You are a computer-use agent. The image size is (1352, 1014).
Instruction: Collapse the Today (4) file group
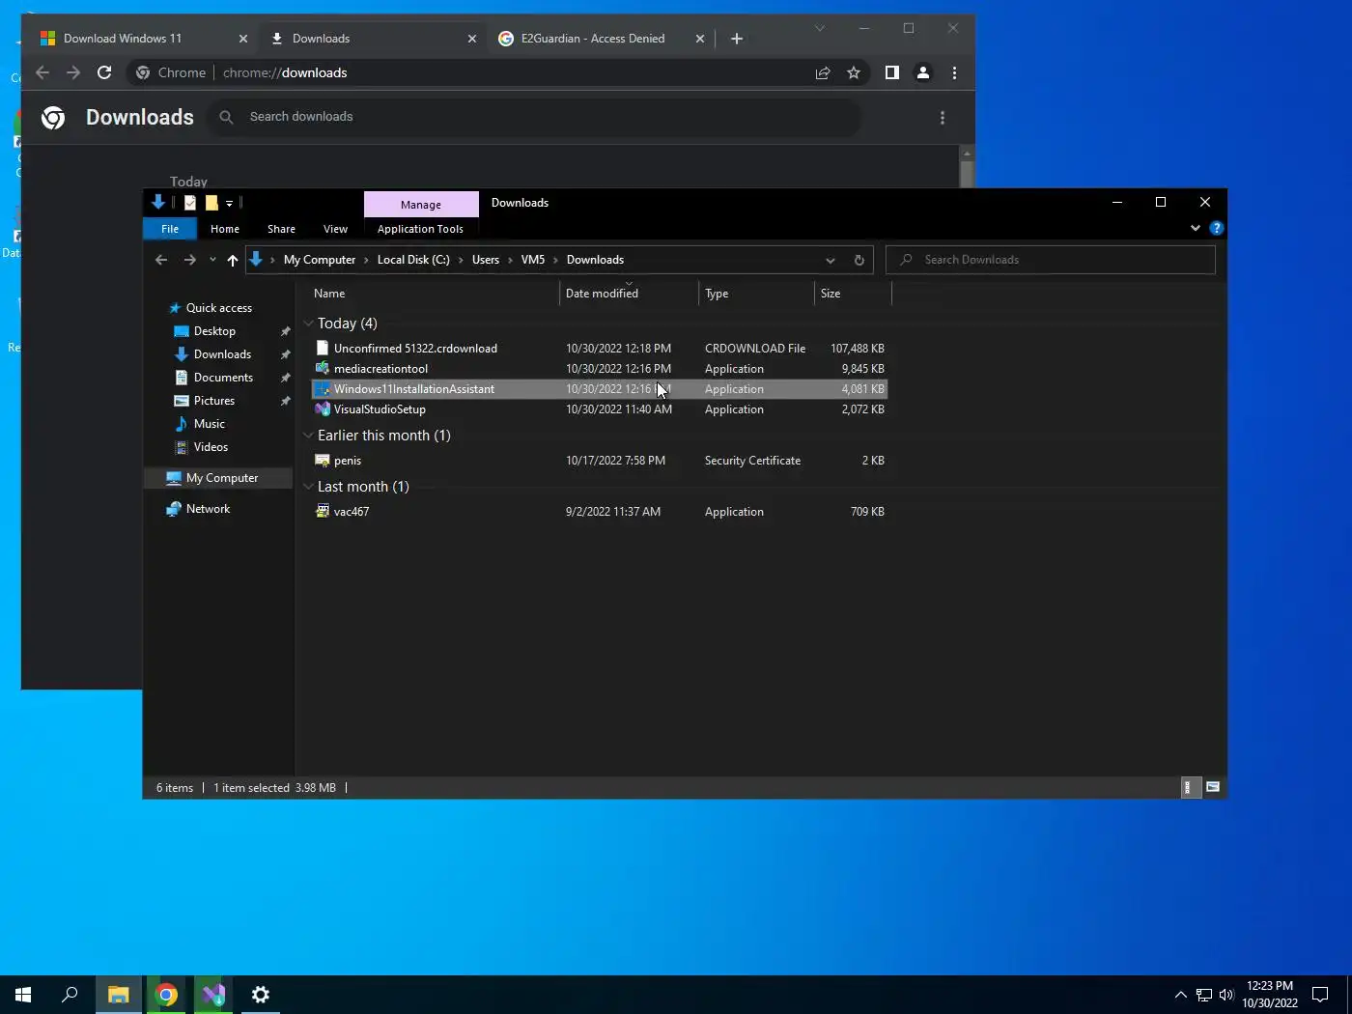pyautogui.click(x=308, y=324)
